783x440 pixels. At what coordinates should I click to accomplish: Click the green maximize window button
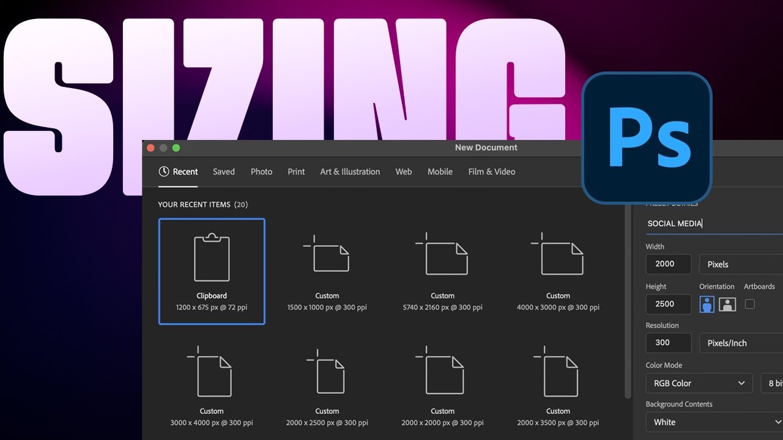point(176,148)
